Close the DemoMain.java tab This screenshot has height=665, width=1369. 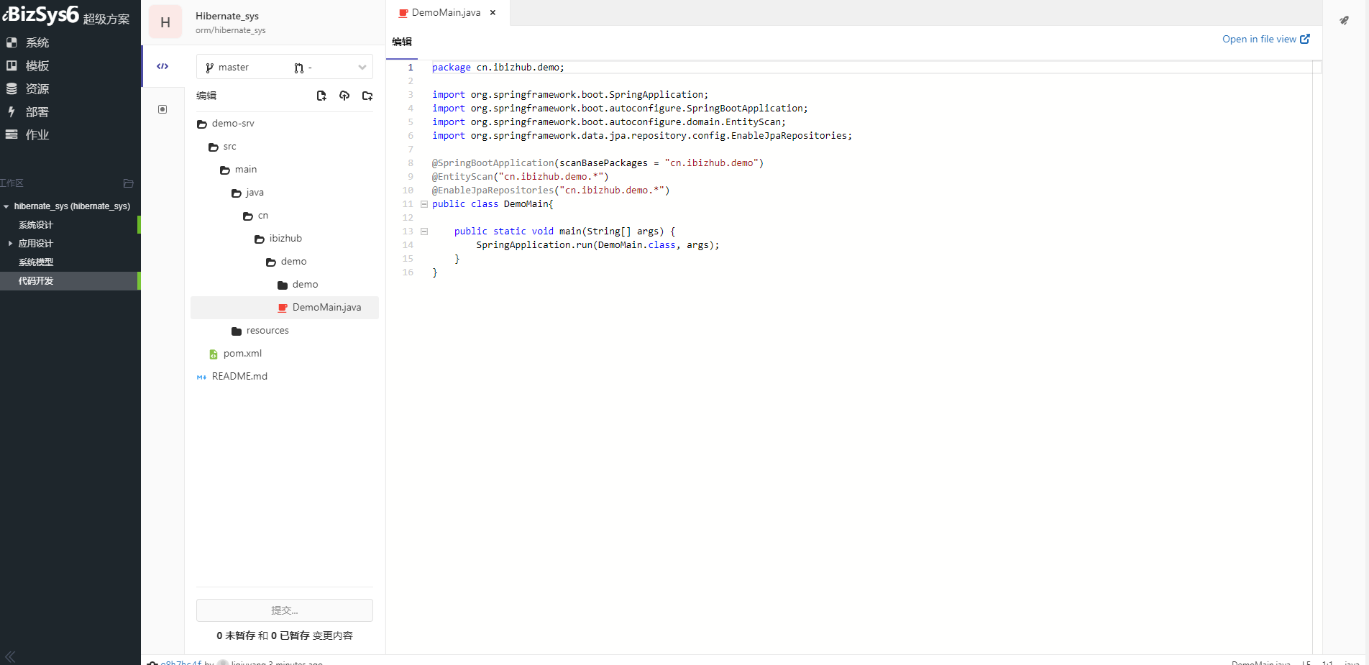pos(493,13)
